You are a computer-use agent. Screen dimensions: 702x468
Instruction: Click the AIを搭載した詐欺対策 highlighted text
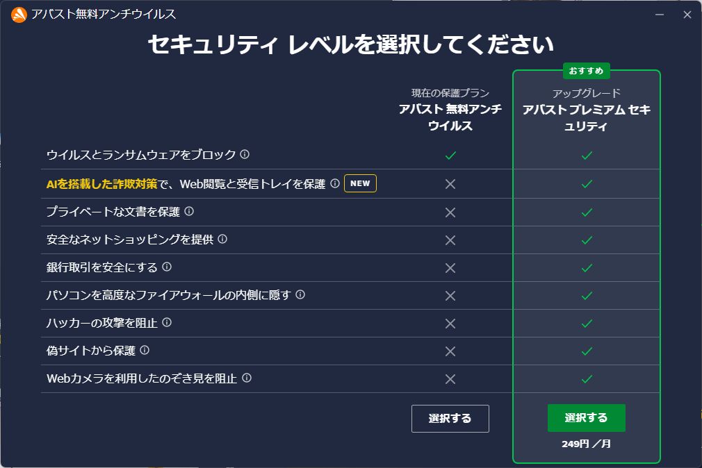click(96, 184)
